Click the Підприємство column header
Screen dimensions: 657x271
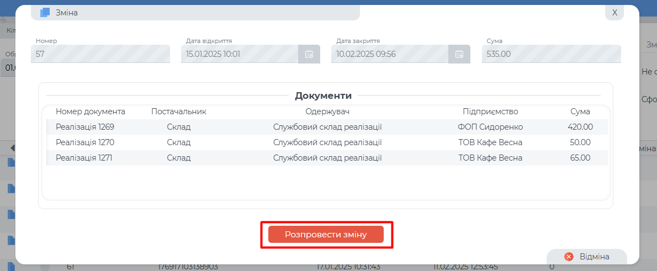coord(490,111)
